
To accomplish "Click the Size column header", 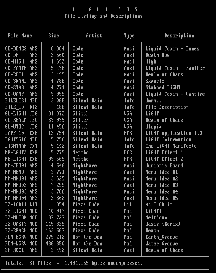I will 54,36.
